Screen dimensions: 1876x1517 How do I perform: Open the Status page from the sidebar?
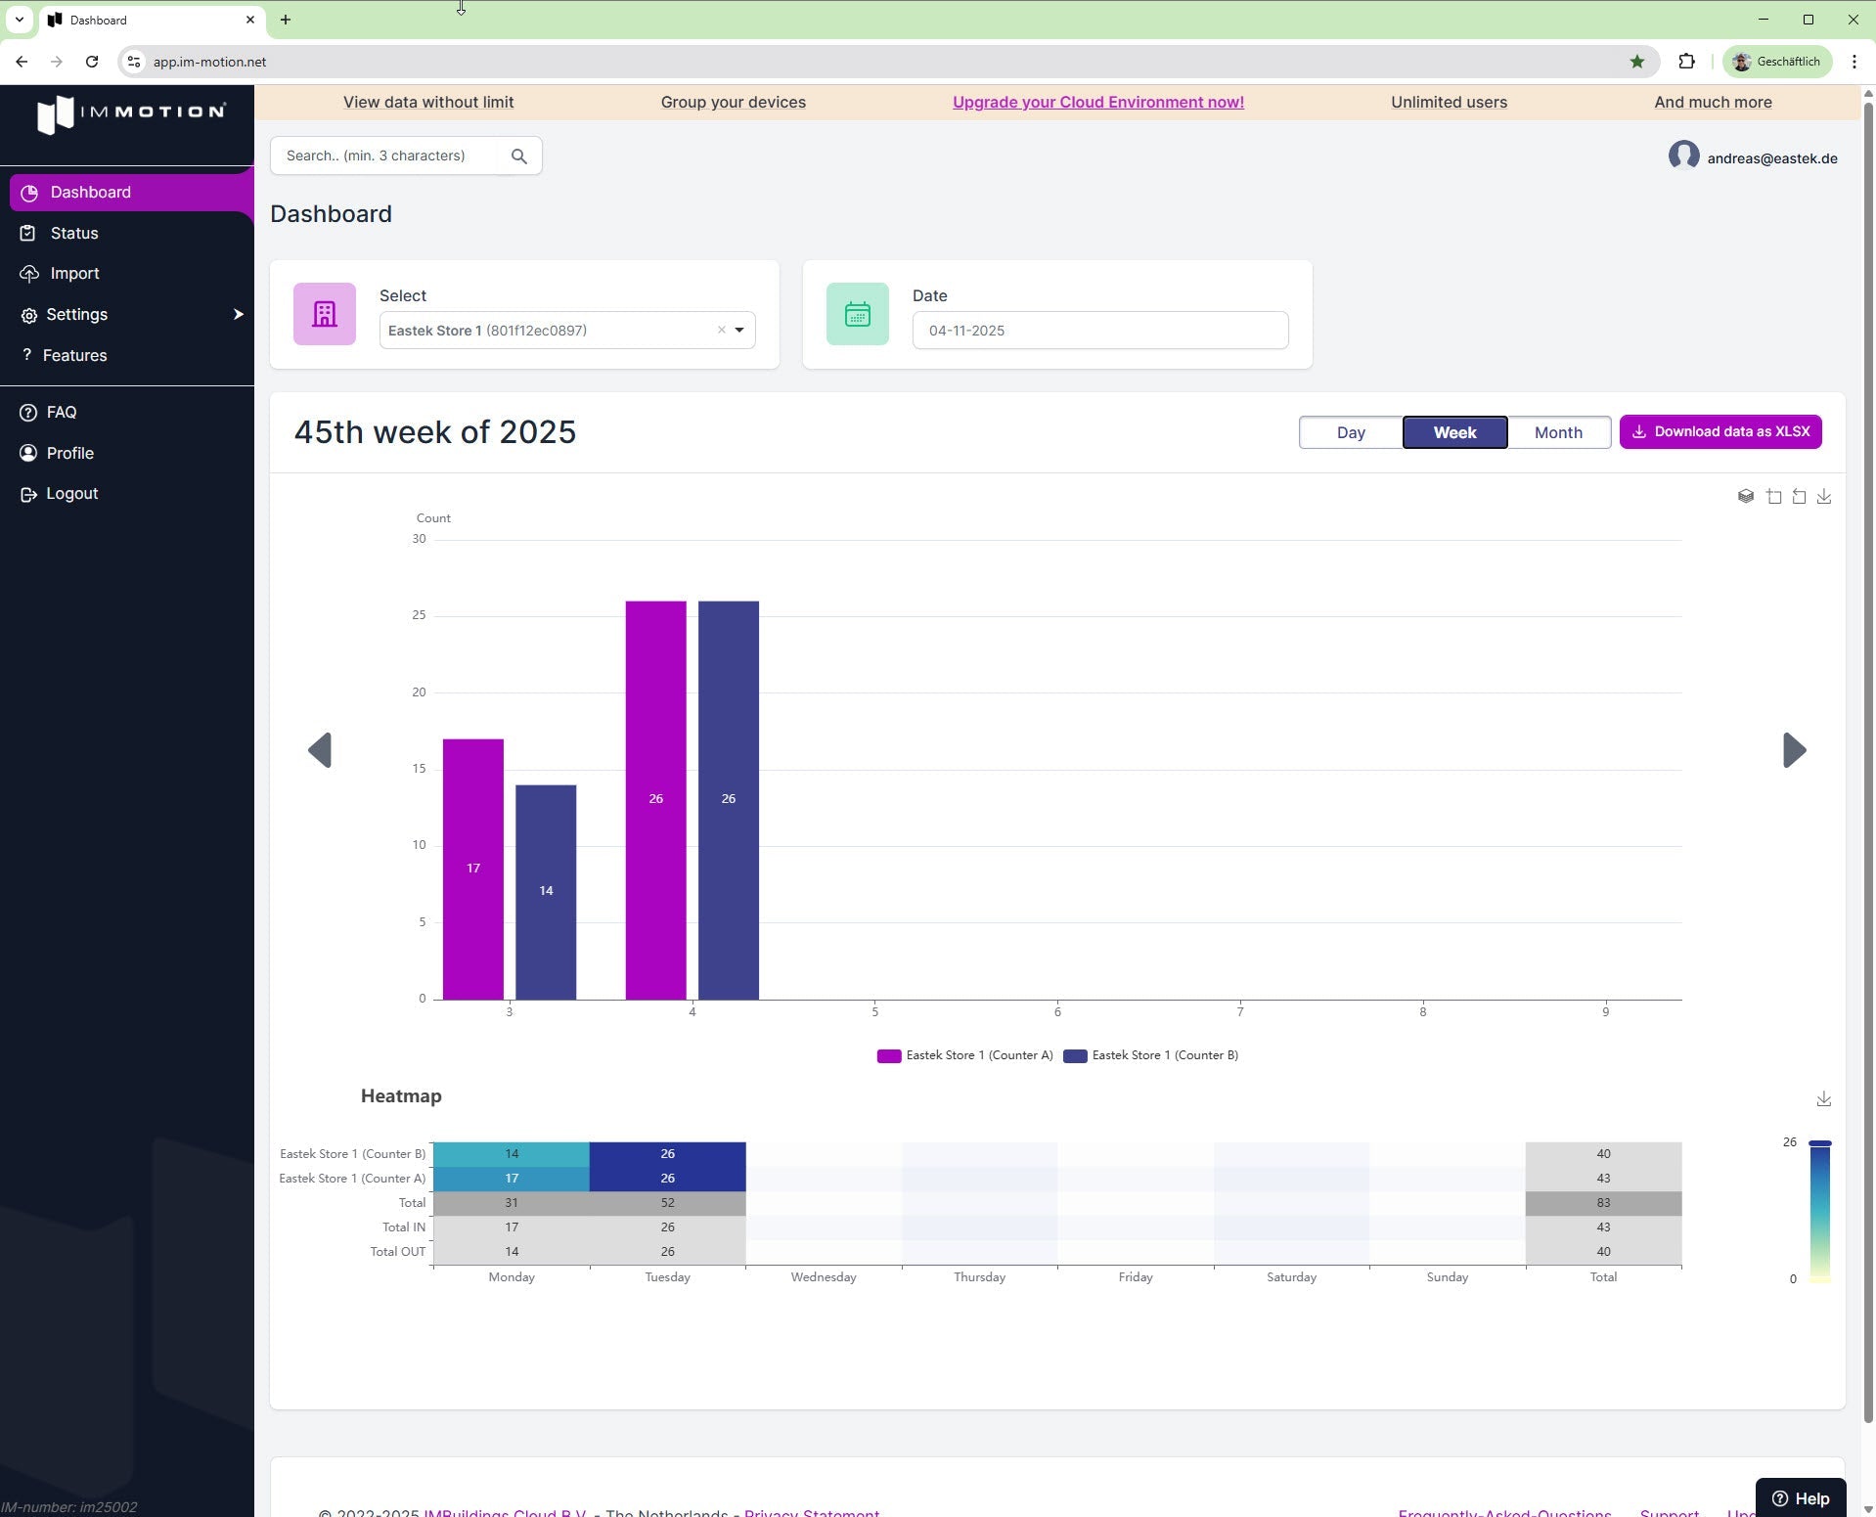[72, 233]
